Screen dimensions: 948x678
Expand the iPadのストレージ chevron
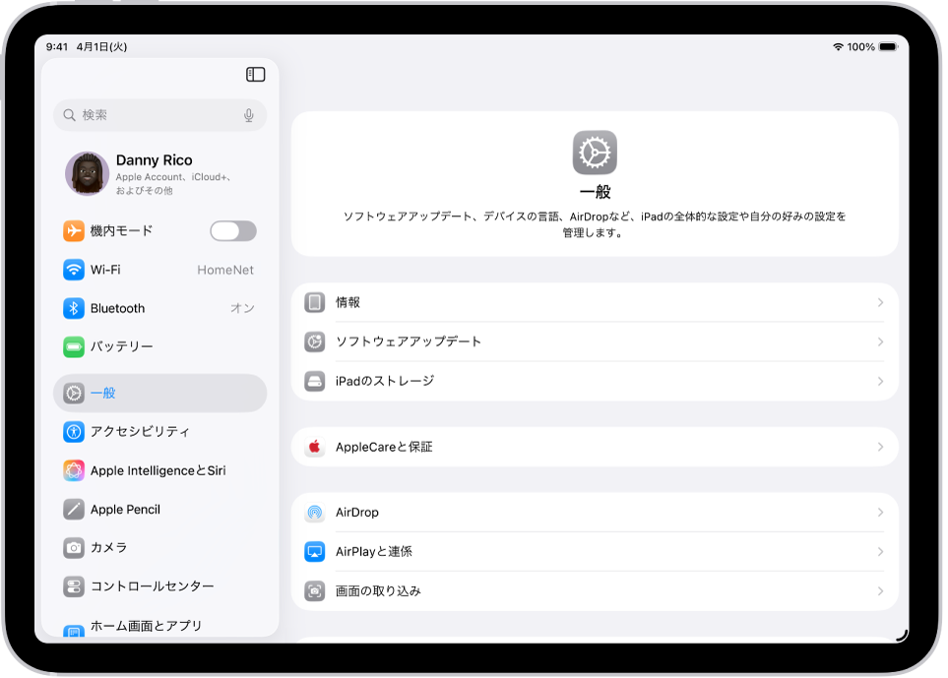879,381
